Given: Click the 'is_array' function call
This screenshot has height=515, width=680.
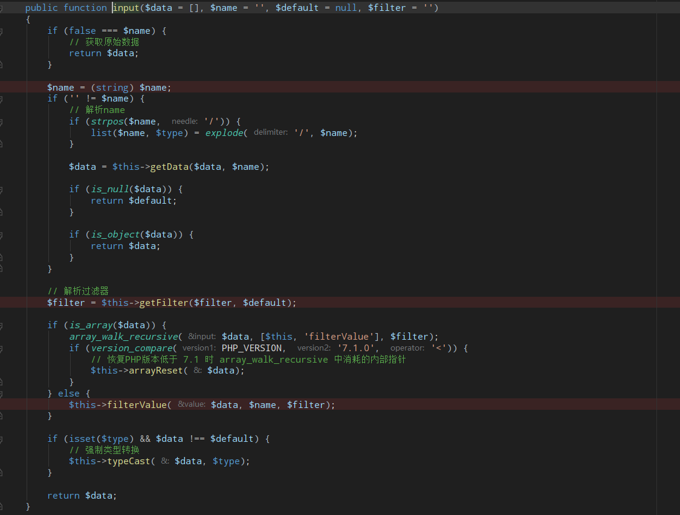Looking at the screenshot, I should 91,325.
